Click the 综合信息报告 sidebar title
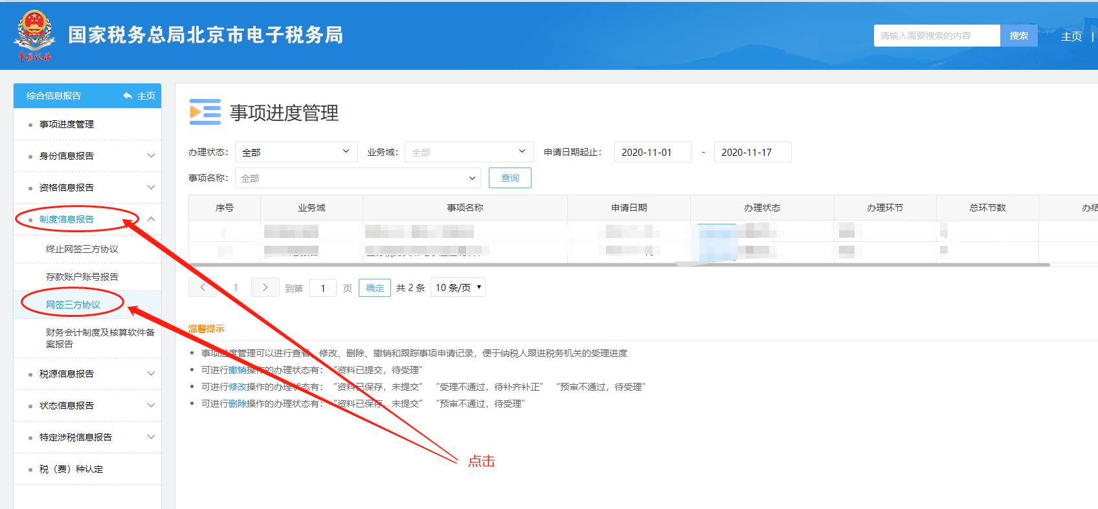The height and width of the screenshot is (509, 1098). [x=54, y=96]
